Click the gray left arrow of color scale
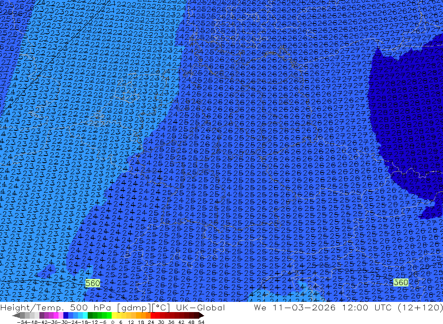The height and width of the screenshot is (324, 443). 16,316
